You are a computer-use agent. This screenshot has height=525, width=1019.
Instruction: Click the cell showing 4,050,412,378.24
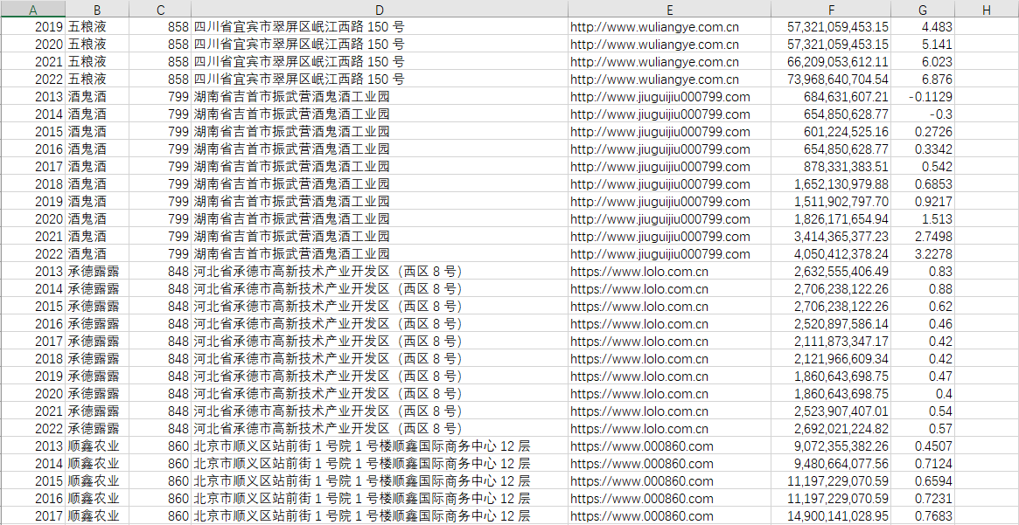click(831, 254)
